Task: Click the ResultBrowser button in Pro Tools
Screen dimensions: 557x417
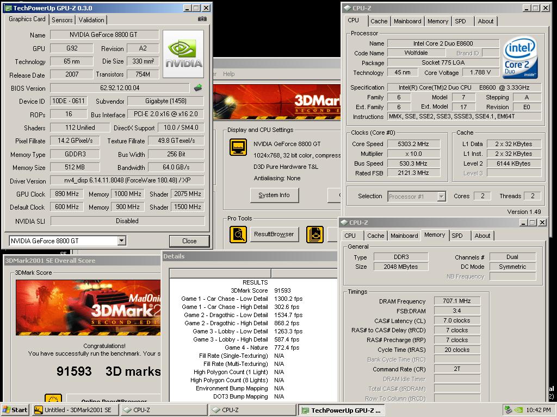Action: [x=274, y=235]
